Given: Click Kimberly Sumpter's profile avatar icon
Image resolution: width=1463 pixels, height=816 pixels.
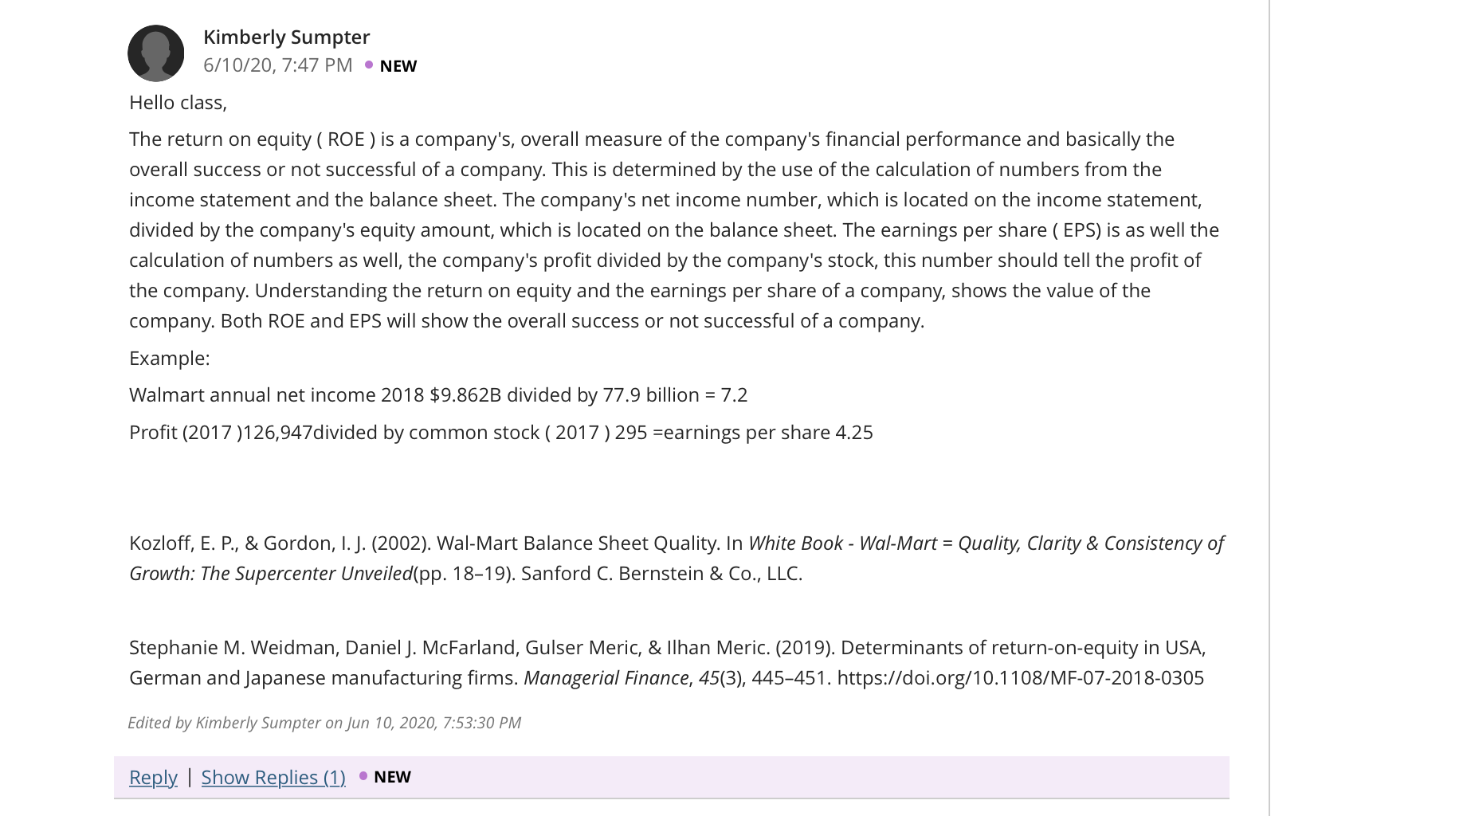Looking at the screenshot, I should pos(155,53).
